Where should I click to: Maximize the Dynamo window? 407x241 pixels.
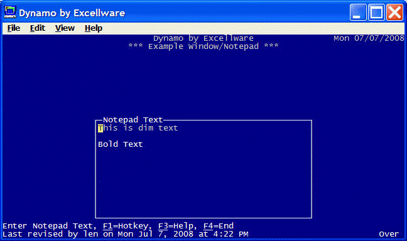(x=376, y=12)
